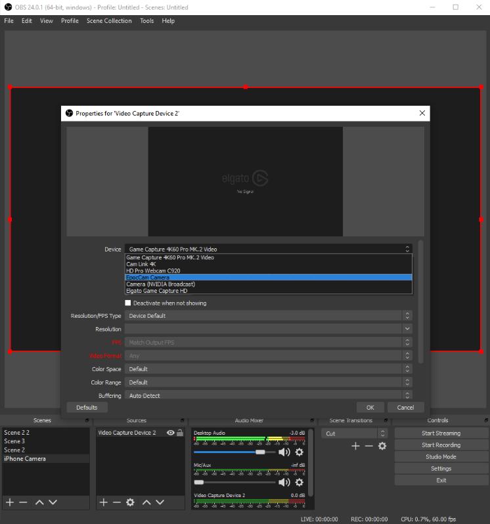The width and height of the screenshot is (490, 524).
Task: Open the Device dropdown field
Action: 269,249
